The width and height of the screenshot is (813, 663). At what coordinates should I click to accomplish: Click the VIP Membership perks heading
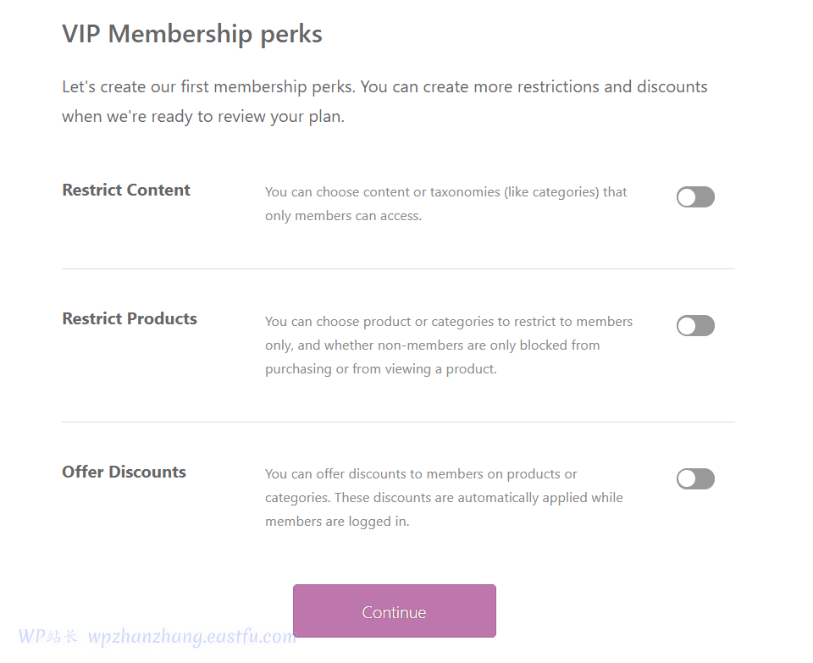(192, 34)
